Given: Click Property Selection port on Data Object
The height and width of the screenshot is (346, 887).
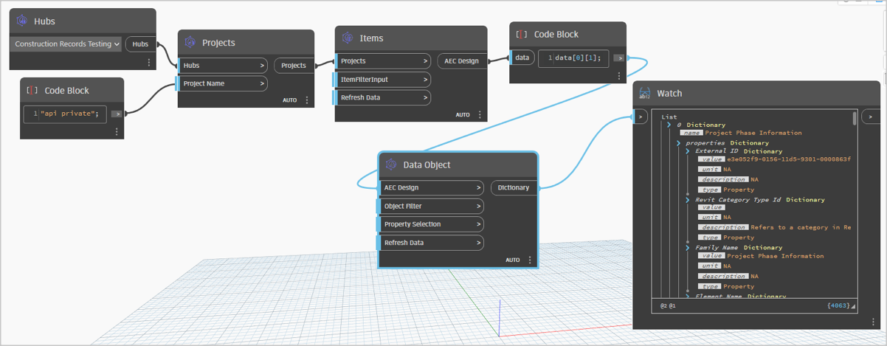Looking at the screenshot, I should tap(431, 224).
